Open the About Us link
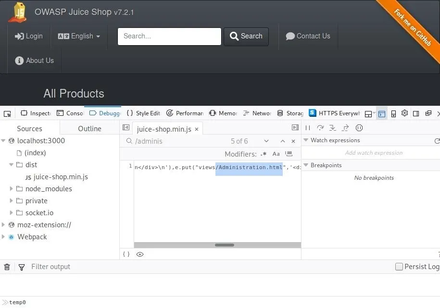 (x=34, y=61)
